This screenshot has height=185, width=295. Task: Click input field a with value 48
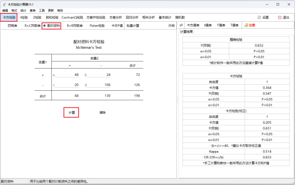(x=67, y=75)
